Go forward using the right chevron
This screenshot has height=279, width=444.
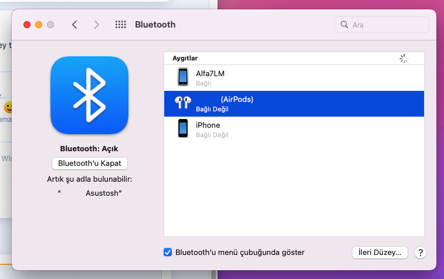click(97, 25)
